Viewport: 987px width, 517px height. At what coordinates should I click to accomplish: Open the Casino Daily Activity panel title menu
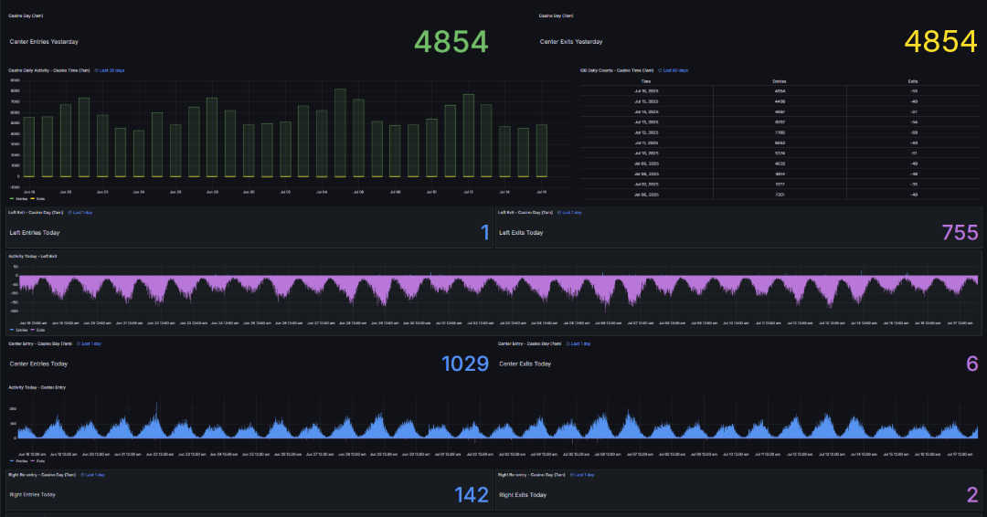coord(48,70)
